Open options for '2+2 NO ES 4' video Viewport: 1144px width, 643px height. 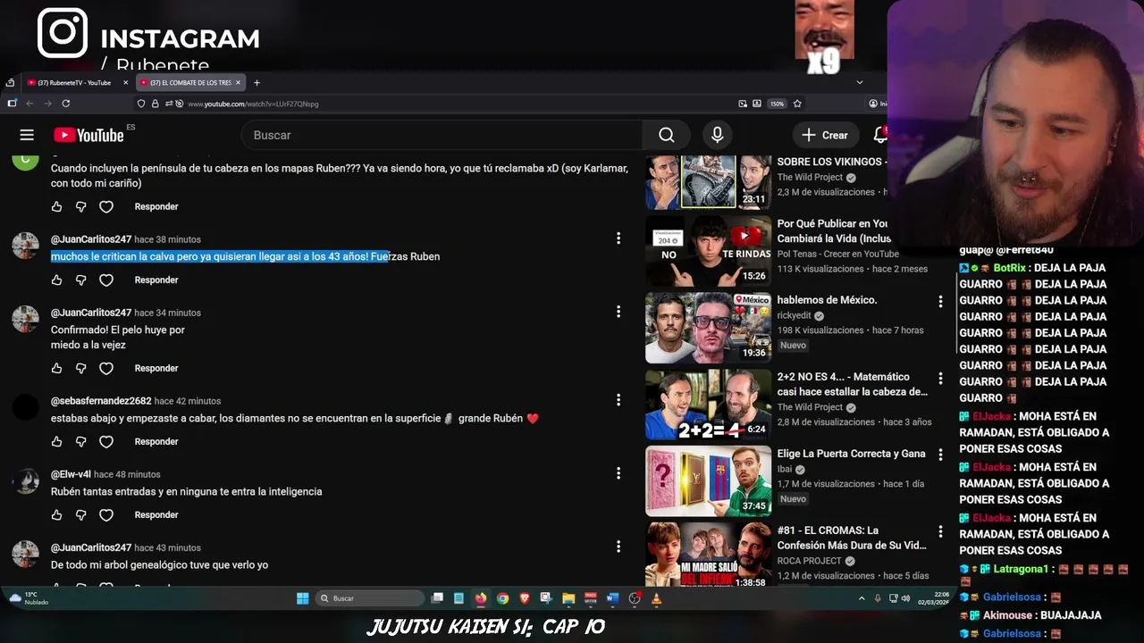[x=940, y=378]
